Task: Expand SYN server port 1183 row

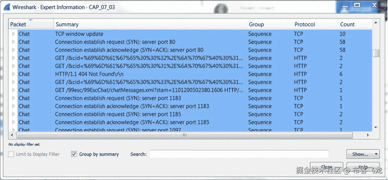Action: coord(13,98)
